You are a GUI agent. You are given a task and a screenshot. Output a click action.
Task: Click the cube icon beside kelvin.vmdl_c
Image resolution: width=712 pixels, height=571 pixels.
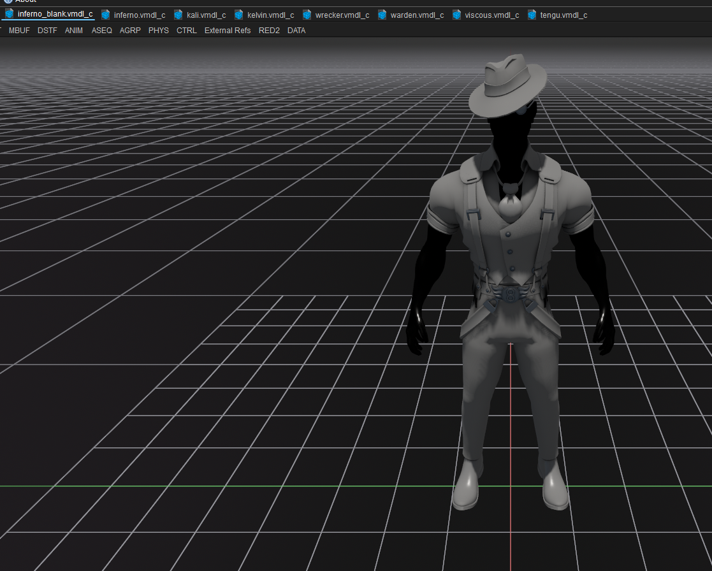pyautogui.click(x=239, y=15)
